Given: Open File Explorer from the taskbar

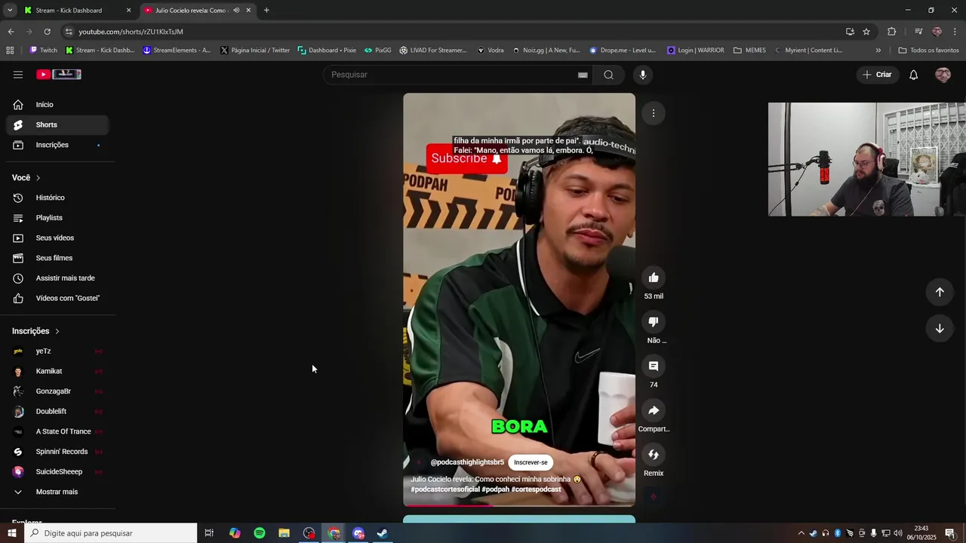Looking at the screenshot, I should pos(284,533).
